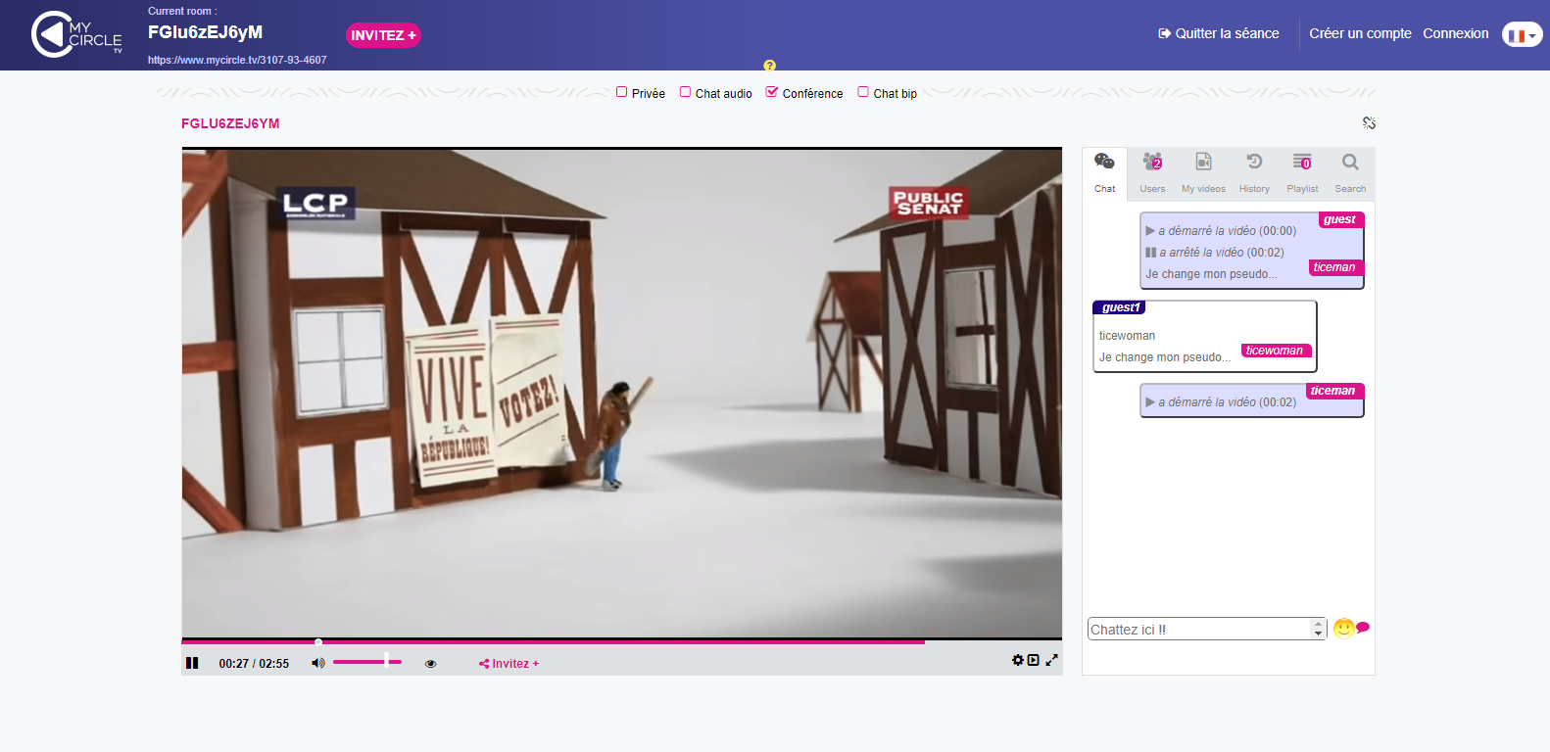Viewport: 1550px width, 752px height.
Task: Toggle the eye visibility icon in the player
Action: [x=430, y=664]
